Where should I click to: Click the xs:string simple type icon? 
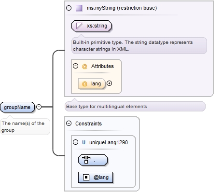79,26
